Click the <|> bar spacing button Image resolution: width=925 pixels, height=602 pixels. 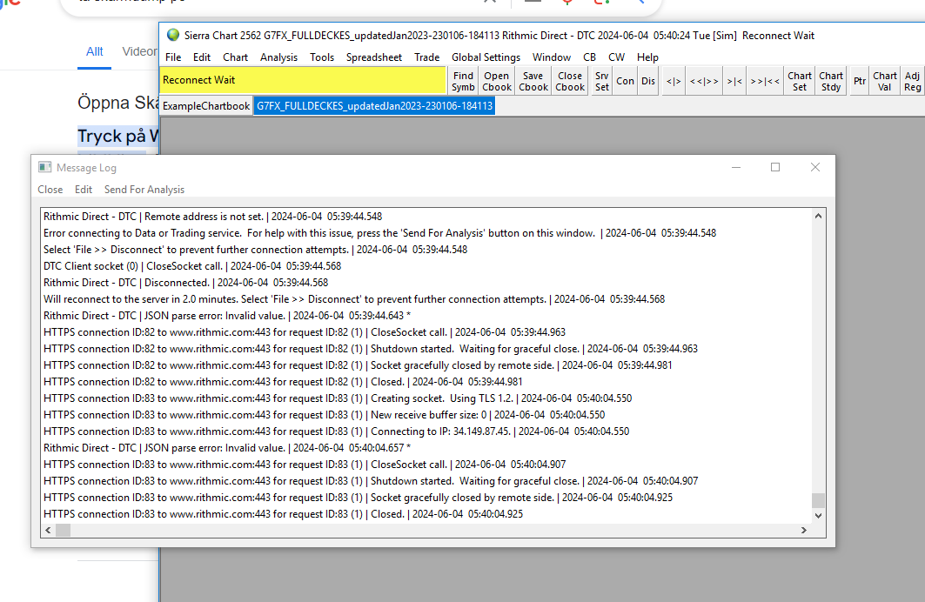pyautogui.click(x=674, y=81)
